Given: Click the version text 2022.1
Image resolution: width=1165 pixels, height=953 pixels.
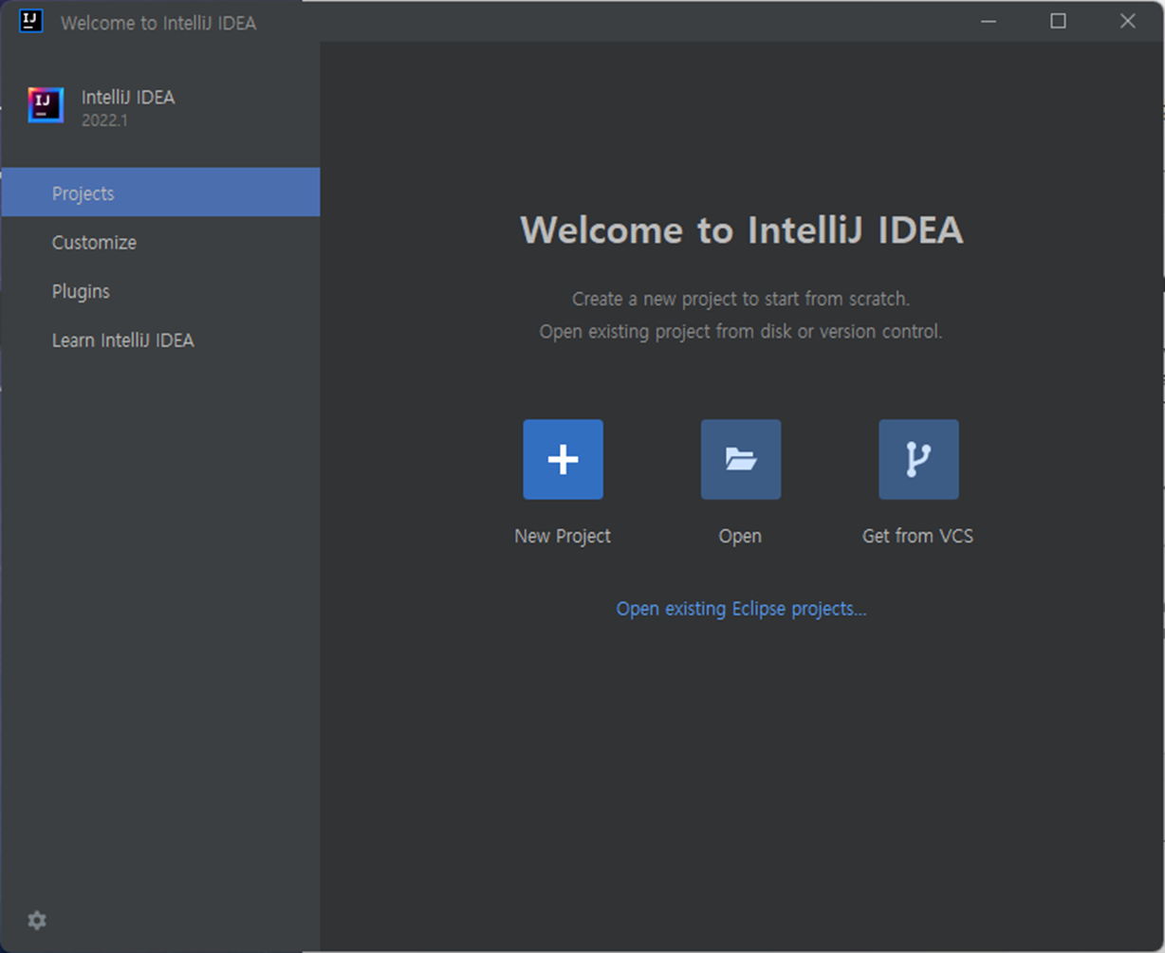Looking at the screenshot, I should click(x=104, y=120).
